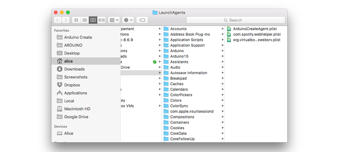Select the Autosave Information folder
Image resolution: width=345 pixels, height=152 pixels.
[193, 73]
